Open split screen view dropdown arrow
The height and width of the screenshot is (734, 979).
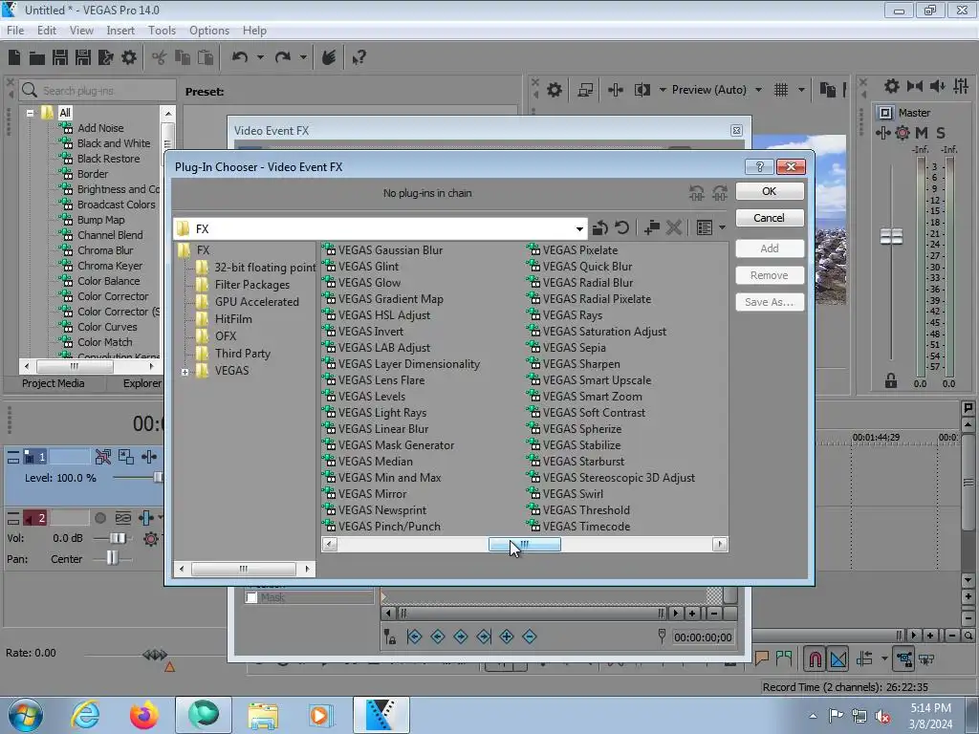click(663, 90)
